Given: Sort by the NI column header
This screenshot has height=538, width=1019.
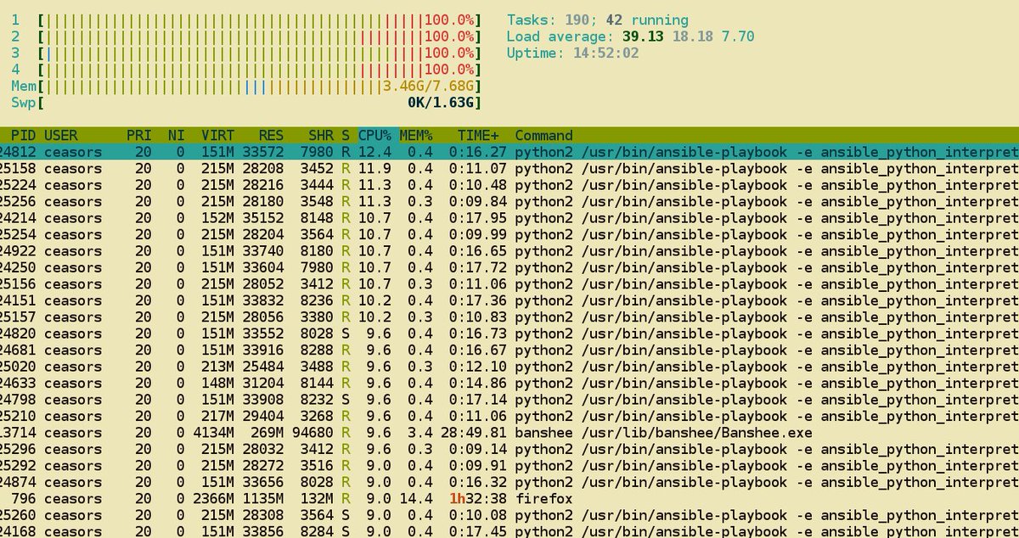Looking at the screenshot, I should point(176,135).
